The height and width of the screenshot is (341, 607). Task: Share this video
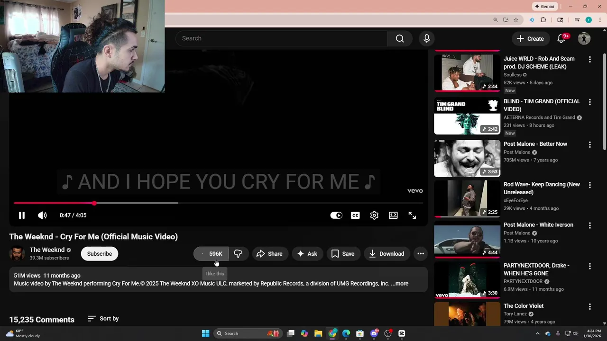coord(270,254)
